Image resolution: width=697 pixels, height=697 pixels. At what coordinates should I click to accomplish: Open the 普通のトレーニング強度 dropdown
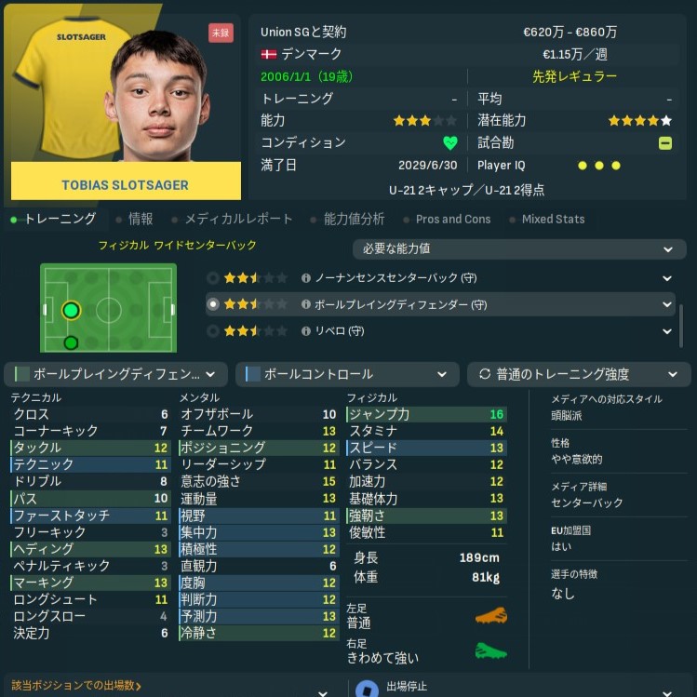[x=579, y=374]
